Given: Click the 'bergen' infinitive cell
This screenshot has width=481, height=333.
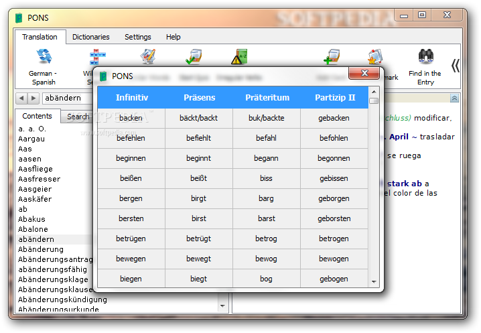Looking at the screenshot, I should [131, 198].
